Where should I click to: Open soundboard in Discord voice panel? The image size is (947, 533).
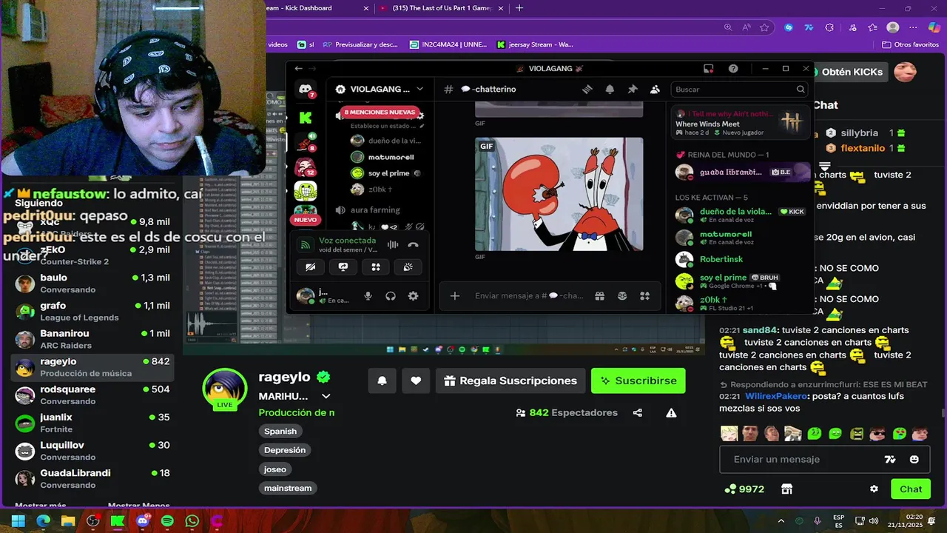408,267
